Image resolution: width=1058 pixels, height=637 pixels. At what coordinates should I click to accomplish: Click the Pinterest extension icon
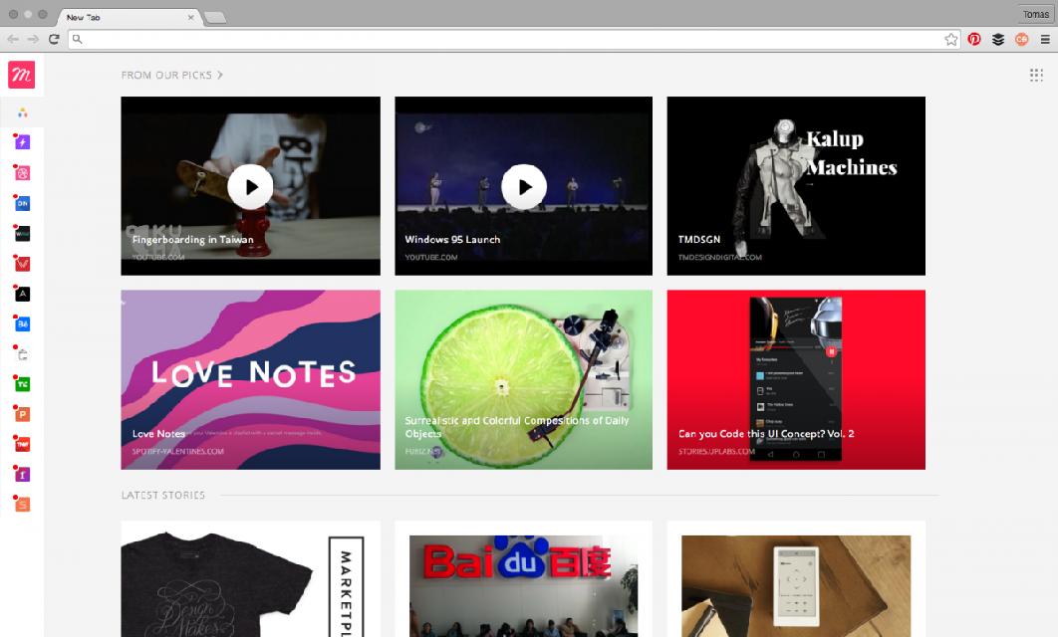pyautogui.click(x=974, y=39)
